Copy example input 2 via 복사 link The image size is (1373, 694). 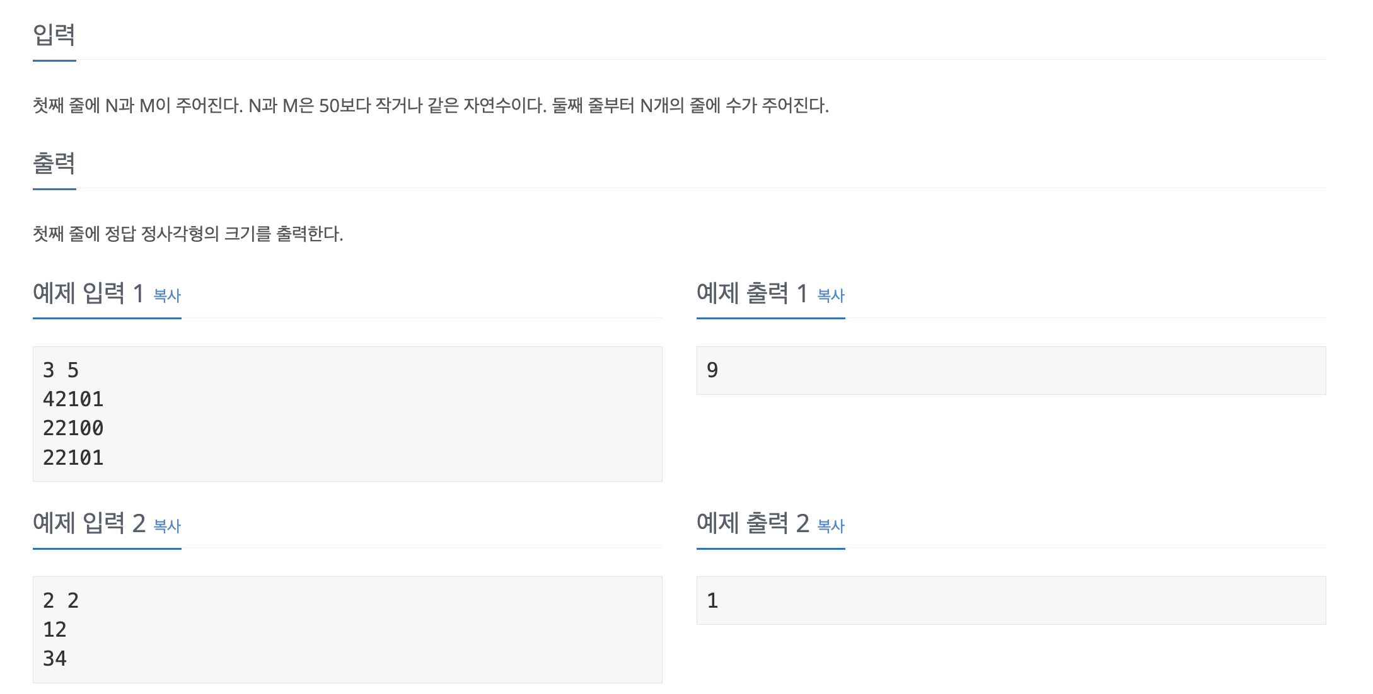tap(167, 526)
